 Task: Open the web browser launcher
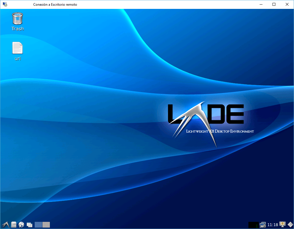(21, 224)
